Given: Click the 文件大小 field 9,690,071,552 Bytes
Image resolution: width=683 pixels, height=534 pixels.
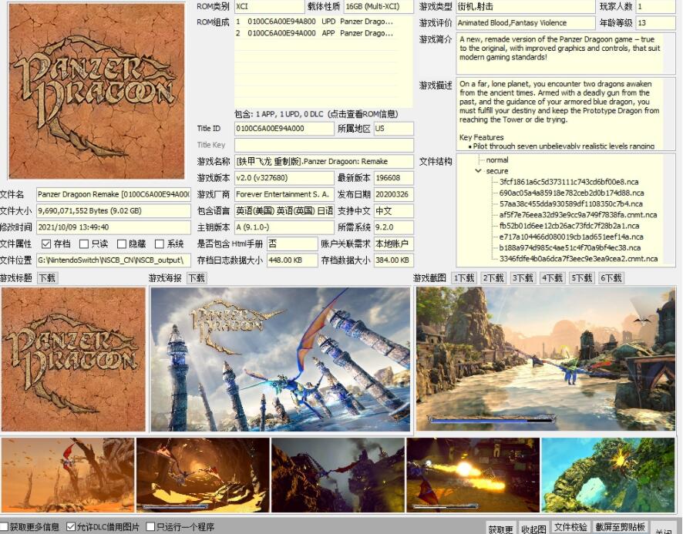Looking at the screenshot, I should pos(113,211).
